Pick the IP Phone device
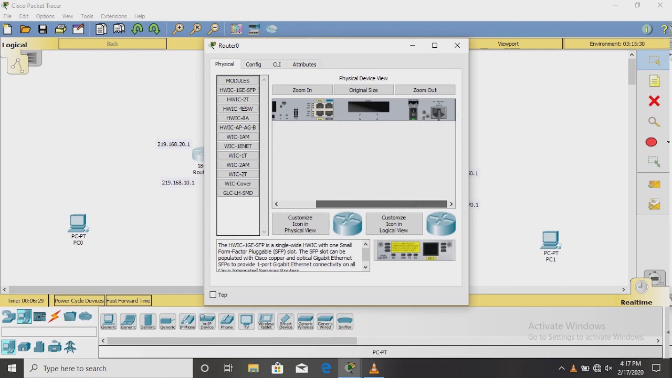The image size is (672, 378). pos(187,321)
